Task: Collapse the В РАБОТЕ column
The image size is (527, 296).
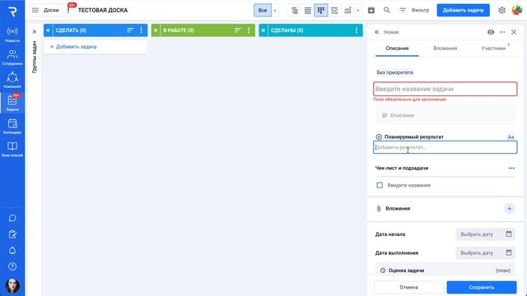Action: tap(156, 30)
